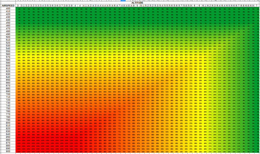Select airspeed row label 850
260x154 pixels.
[8, 137]
